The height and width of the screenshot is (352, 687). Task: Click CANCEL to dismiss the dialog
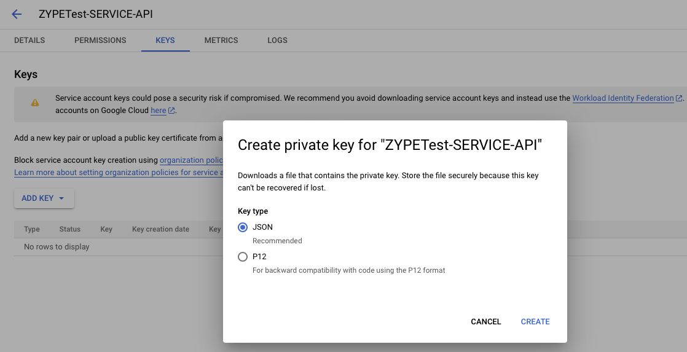pyautogui.click(x=486, y=322)
